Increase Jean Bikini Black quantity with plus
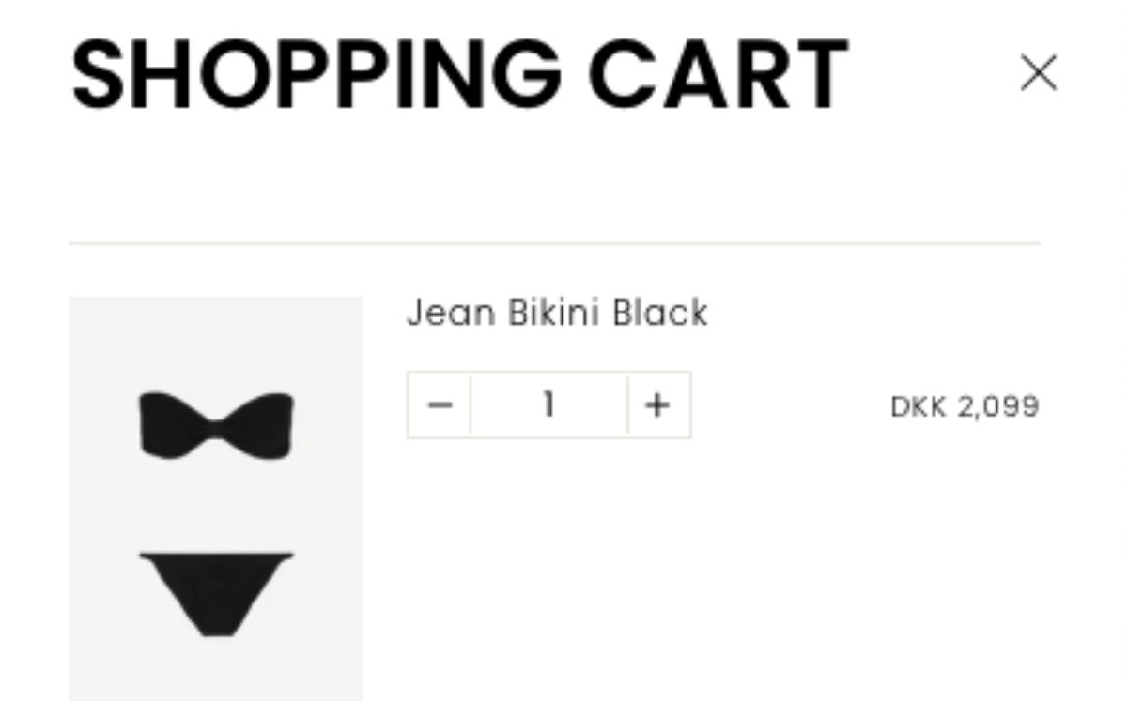Image resolution: width=1127 pixels, height=701 pixels. click(x=658, y=405)
